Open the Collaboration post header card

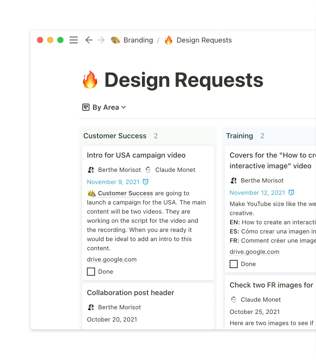point(130,293)
